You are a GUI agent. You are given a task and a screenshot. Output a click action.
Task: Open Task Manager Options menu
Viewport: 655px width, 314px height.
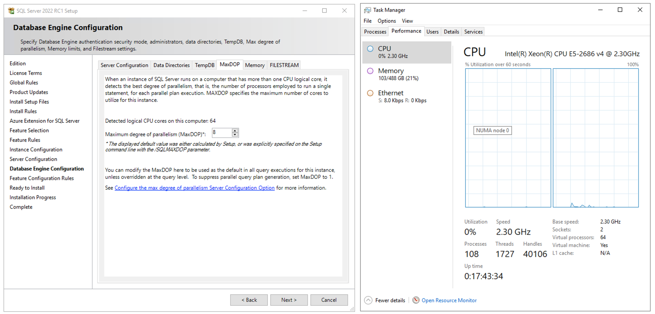(387, 21)
